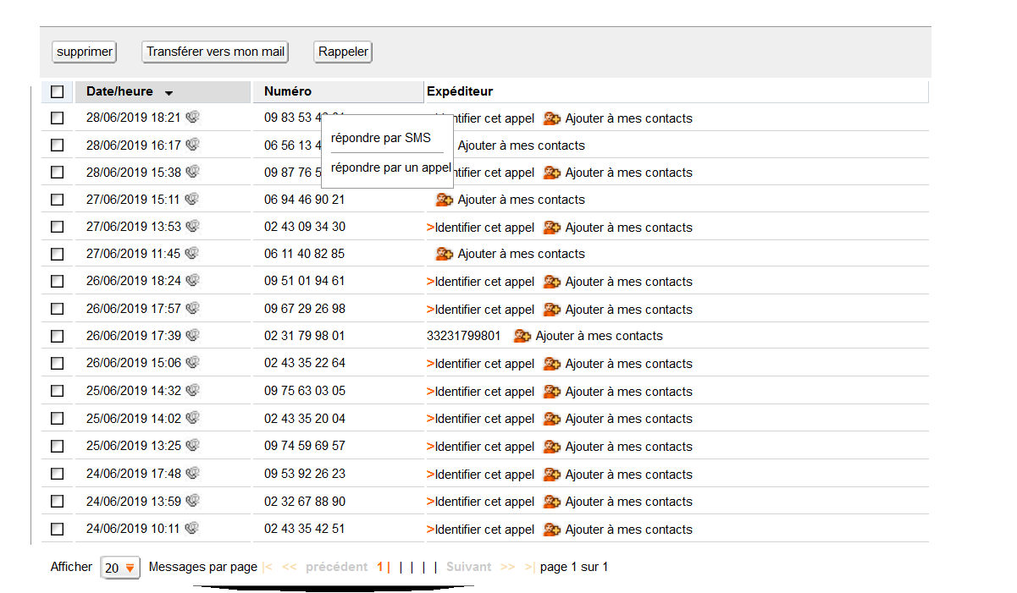Click the Rappeler button
The width and height of the screenshot is (1017, 593).
coord(343,52)
